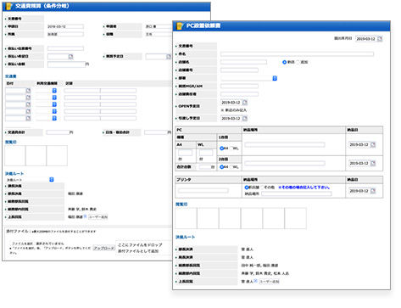Click printer 納品場所 text field
401x308 pixels.
click(297, 193)
